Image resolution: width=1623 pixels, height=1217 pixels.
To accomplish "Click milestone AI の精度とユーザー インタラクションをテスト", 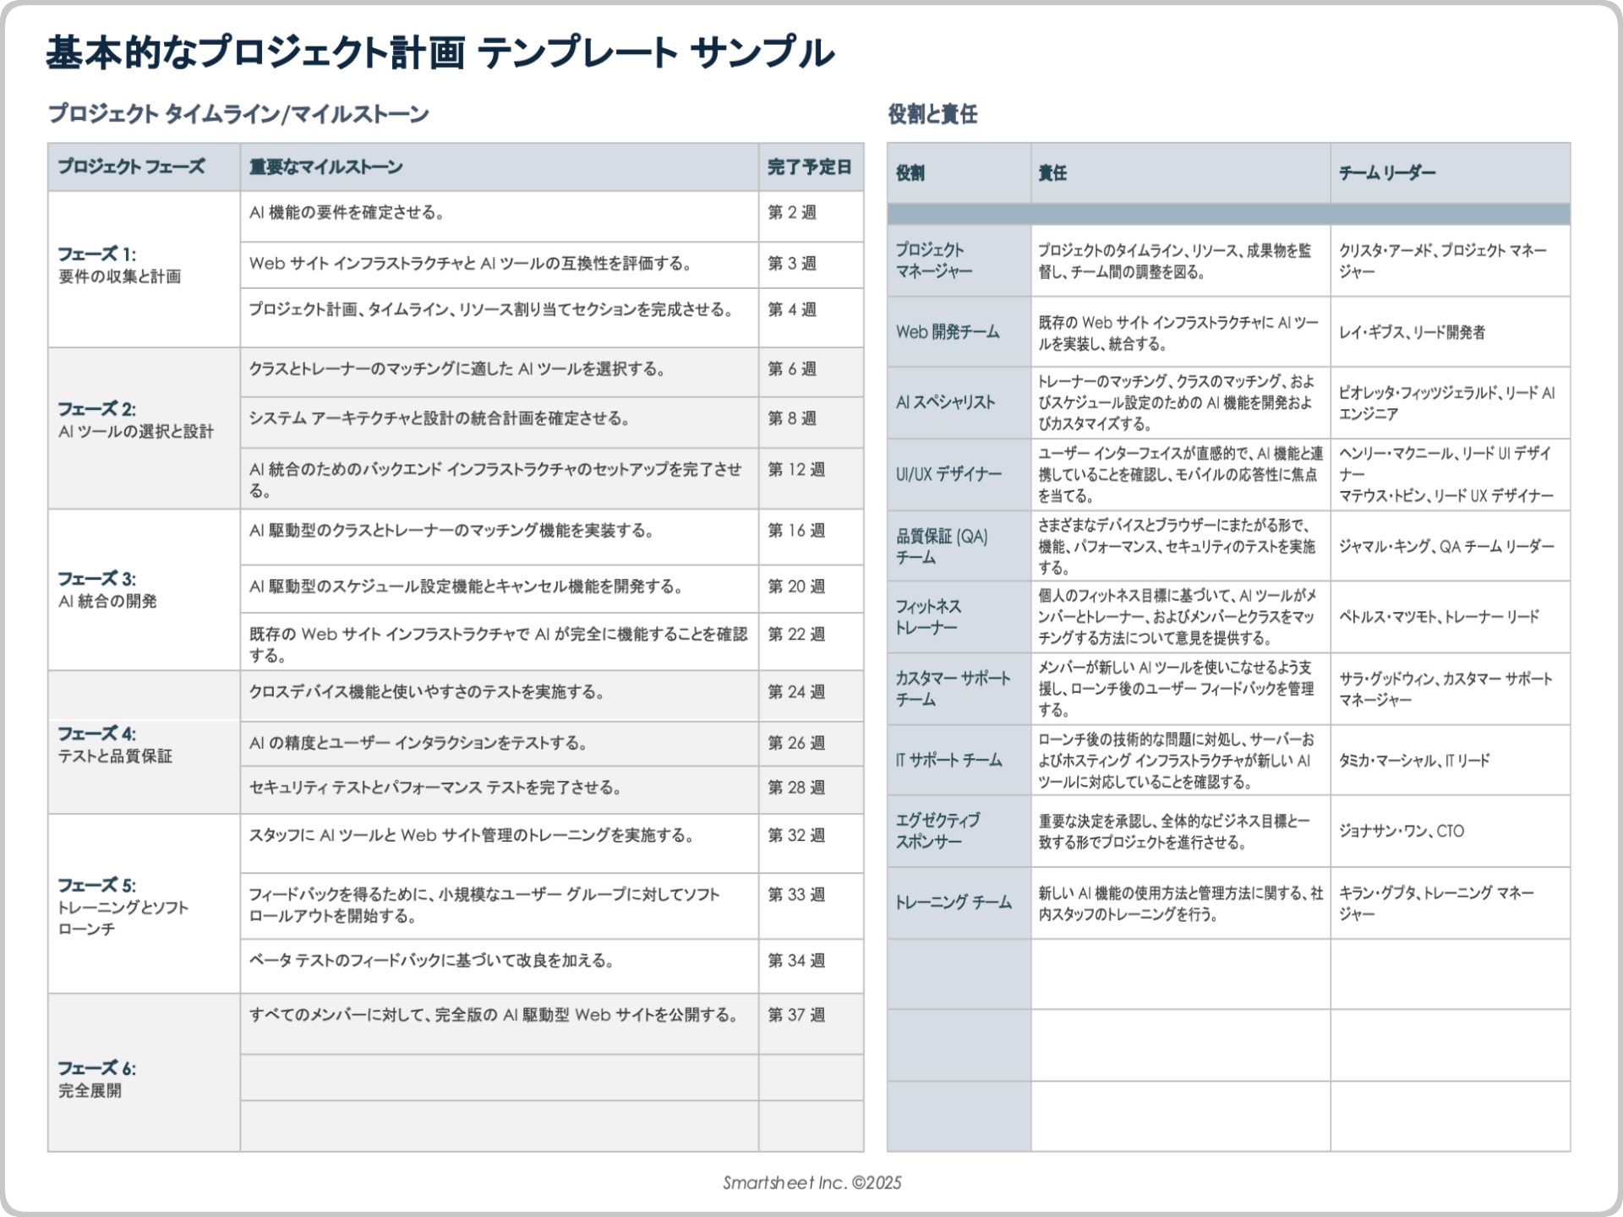I will [x=499, y=744].
